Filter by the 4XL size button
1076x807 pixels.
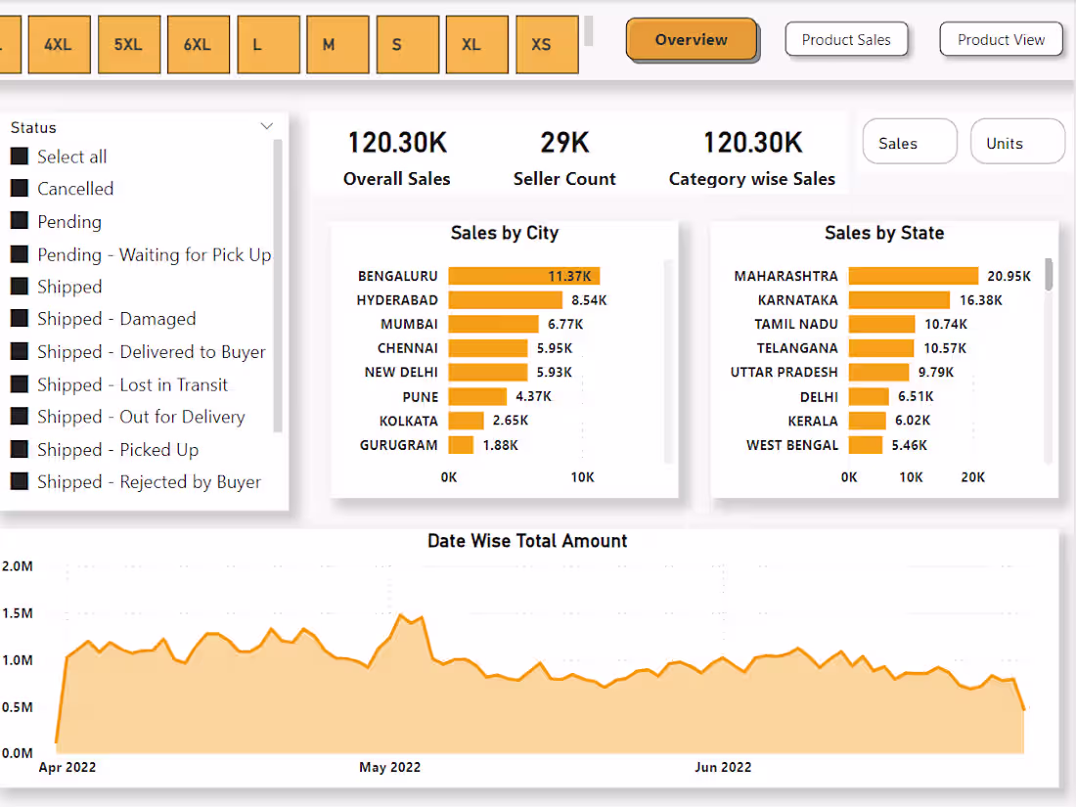[x=59, y=44]
